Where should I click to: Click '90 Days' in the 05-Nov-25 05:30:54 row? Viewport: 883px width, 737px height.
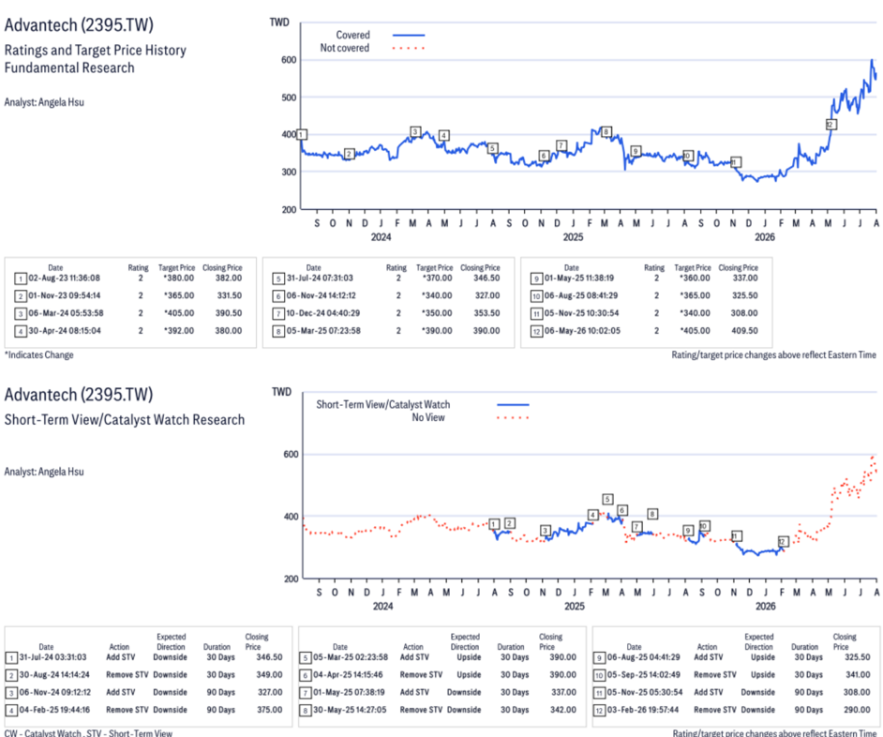coord(809,692)
